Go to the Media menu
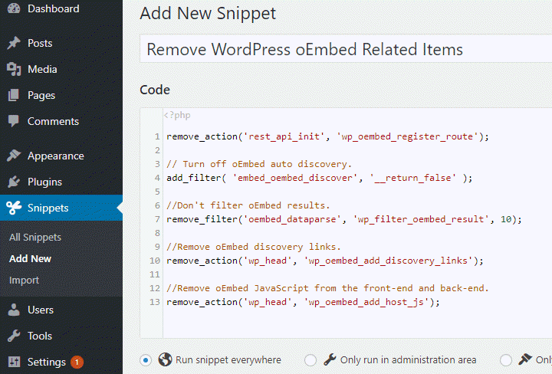 pyautogui.click(x=61, y=69)
